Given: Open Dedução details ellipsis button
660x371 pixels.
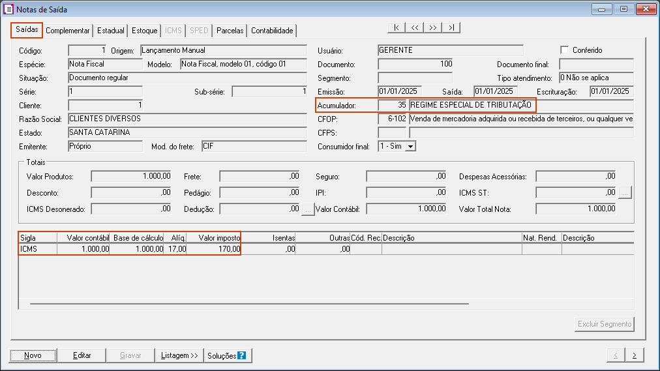Looking at the screenshot, I should pos(308,209).
